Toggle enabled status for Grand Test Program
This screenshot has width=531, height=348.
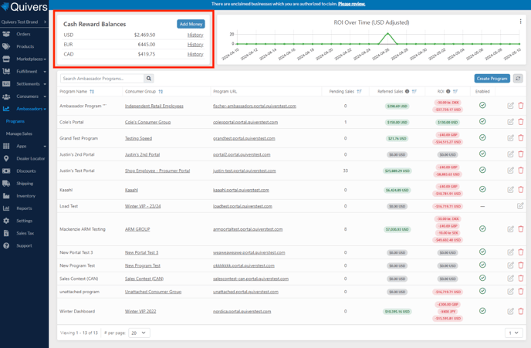coord(482,137)
